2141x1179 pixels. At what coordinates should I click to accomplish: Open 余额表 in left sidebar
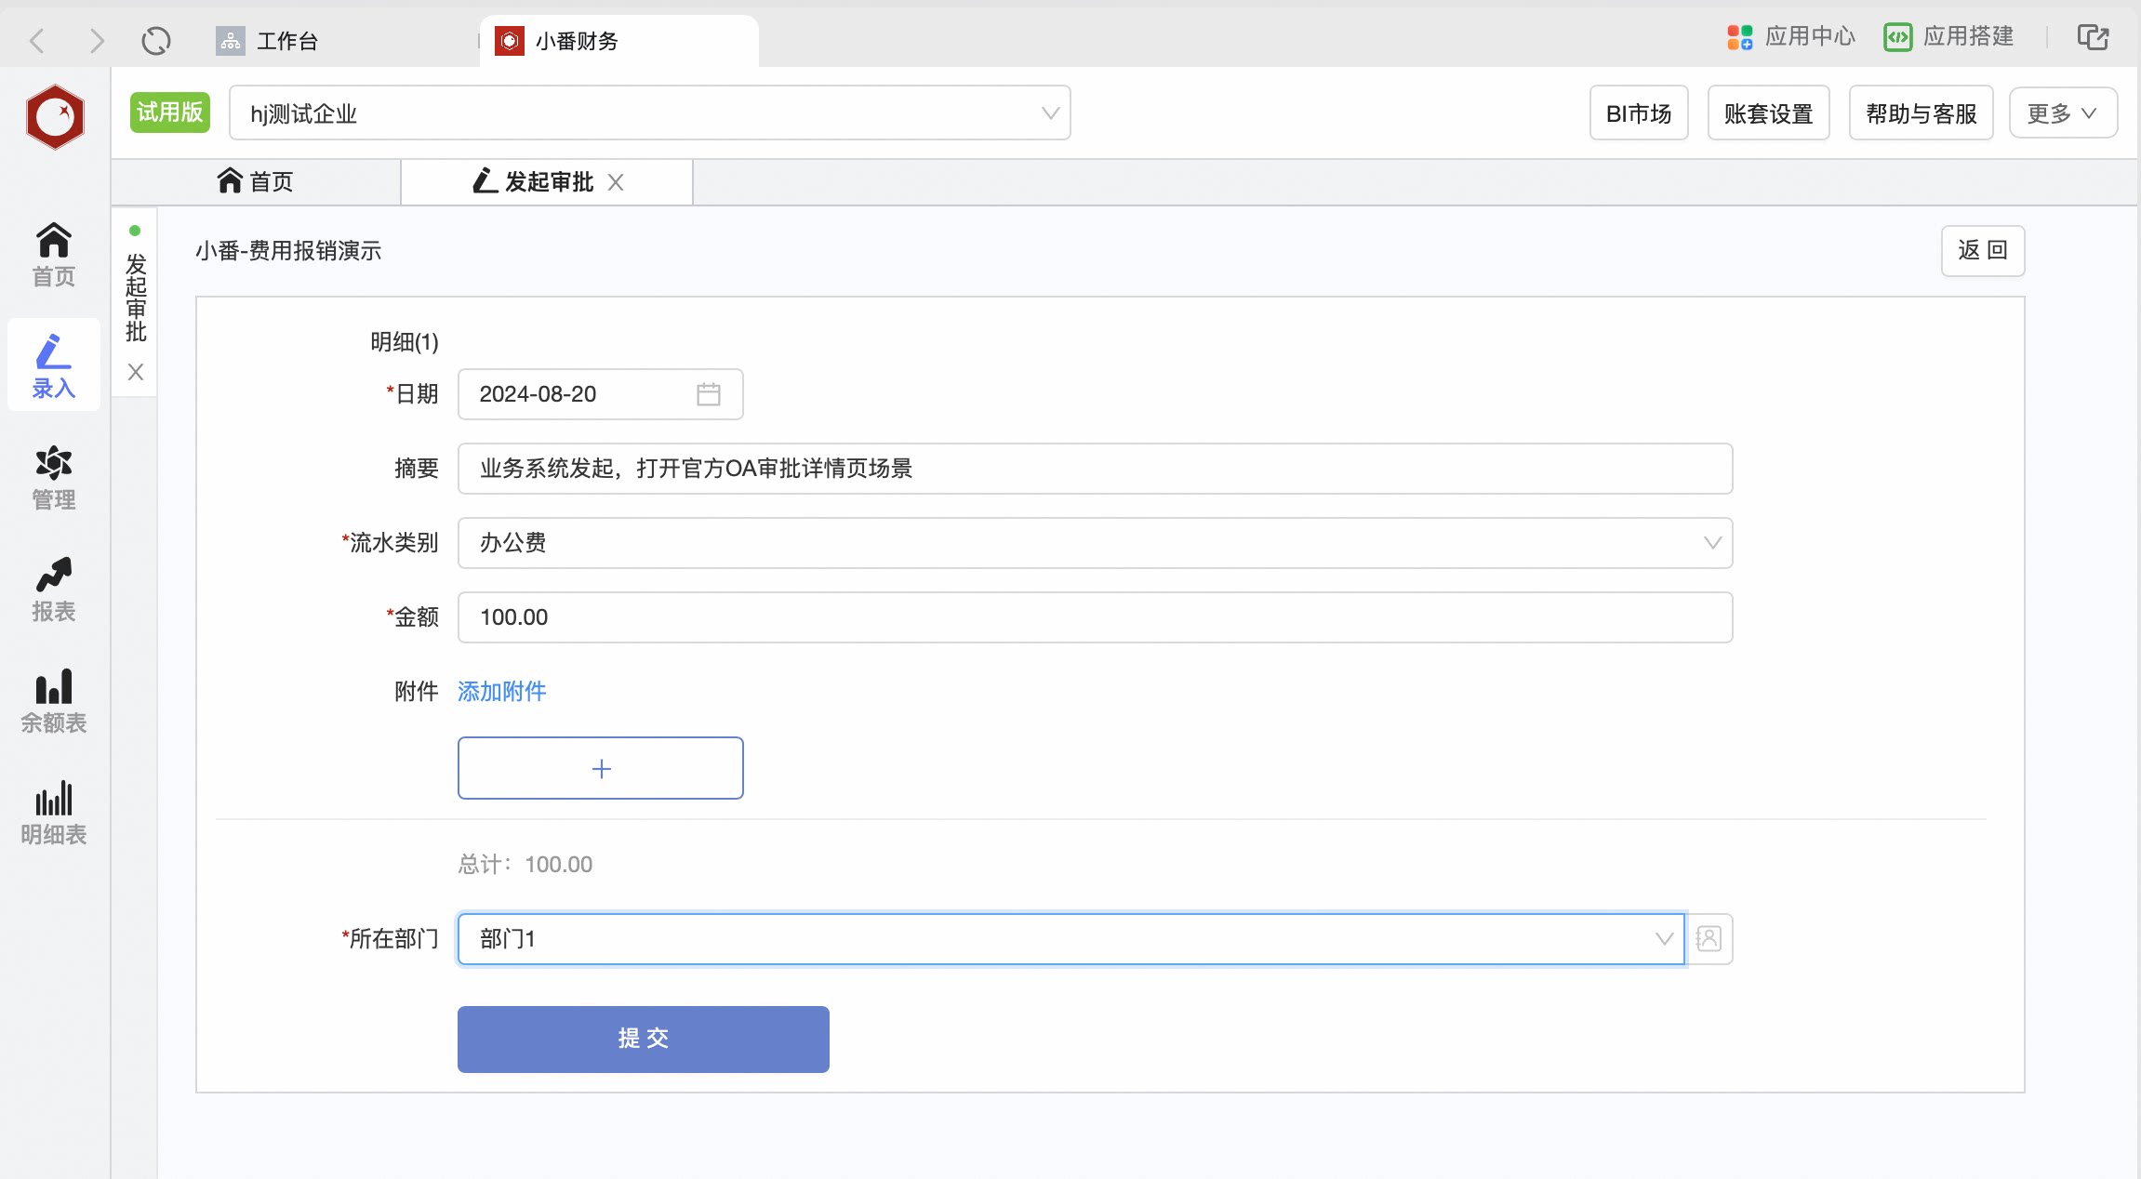(54, 701)
